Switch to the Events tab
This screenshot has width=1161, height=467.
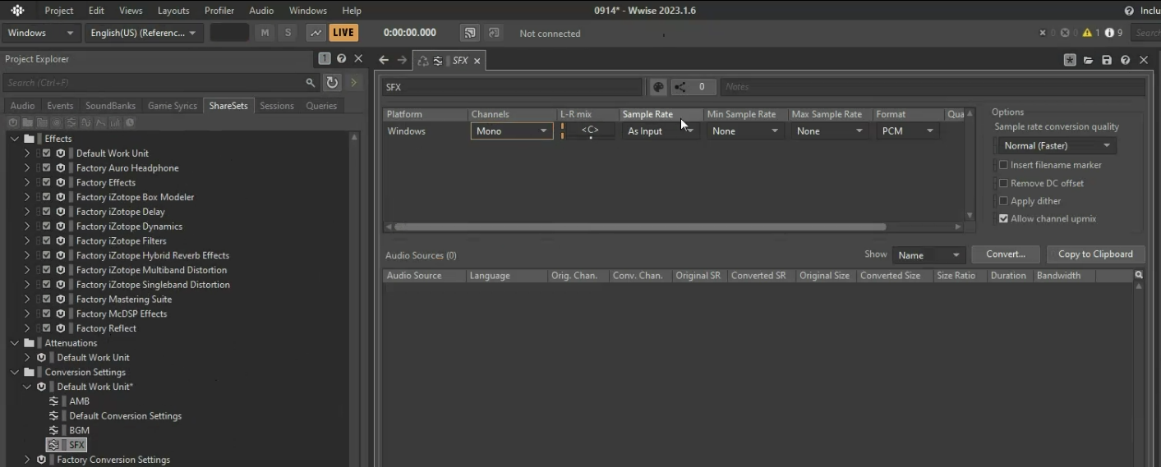coord(60,106)
